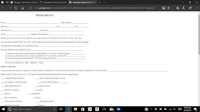
Task: Go back to the previous page
Action: (3, 8)
